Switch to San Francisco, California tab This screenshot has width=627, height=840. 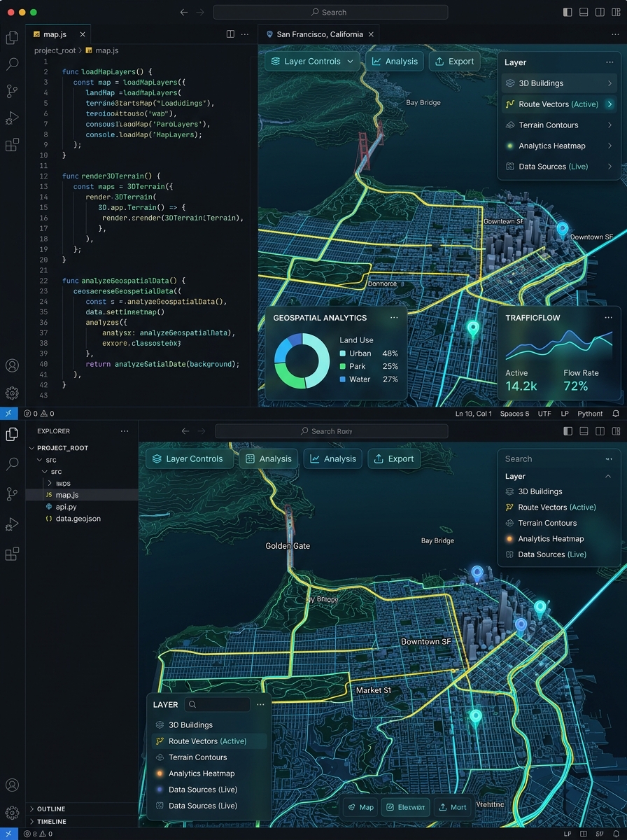(319, 34)
